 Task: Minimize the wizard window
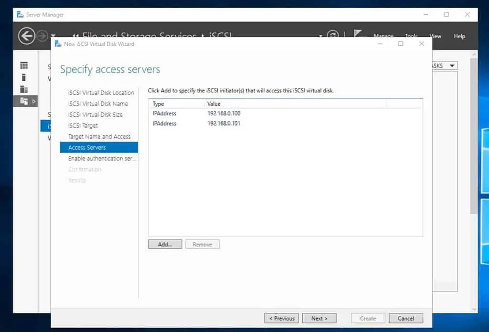380,43
